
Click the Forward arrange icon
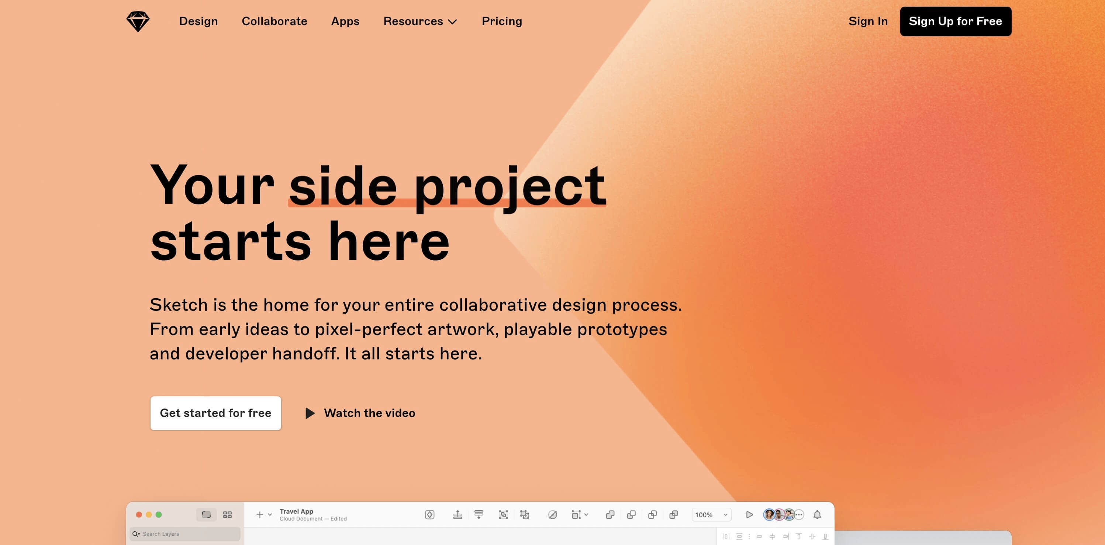pyautogui.click(x=458, y=514)
